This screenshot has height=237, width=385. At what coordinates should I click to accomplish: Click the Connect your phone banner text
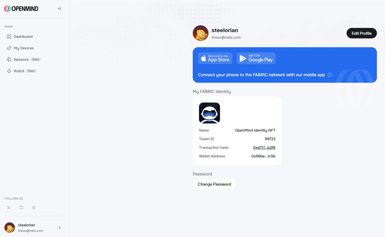click(x=261, y=75)
